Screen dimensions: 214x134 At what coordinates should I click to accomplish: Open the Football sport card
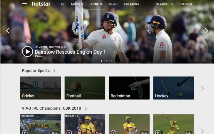point(85,88)
